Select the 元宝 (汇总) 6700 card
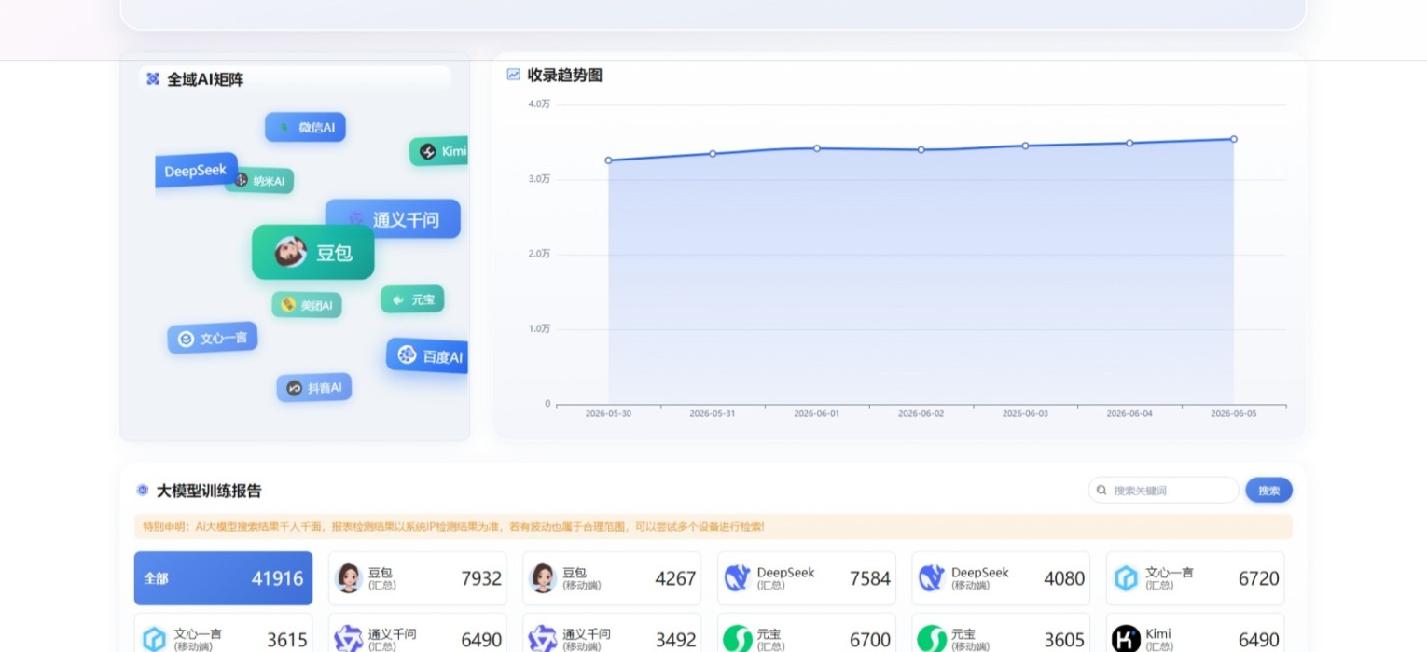 point(807,633)
